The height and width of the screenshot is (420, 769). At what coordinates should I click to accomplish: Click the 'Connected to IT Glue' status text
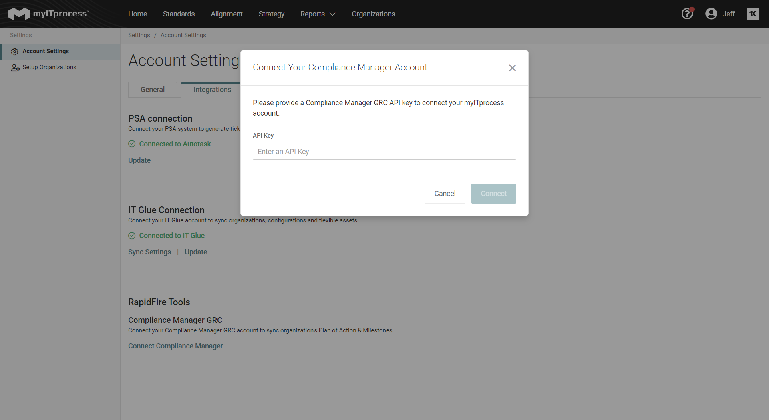pyautogui.click(x=172, y=236)
